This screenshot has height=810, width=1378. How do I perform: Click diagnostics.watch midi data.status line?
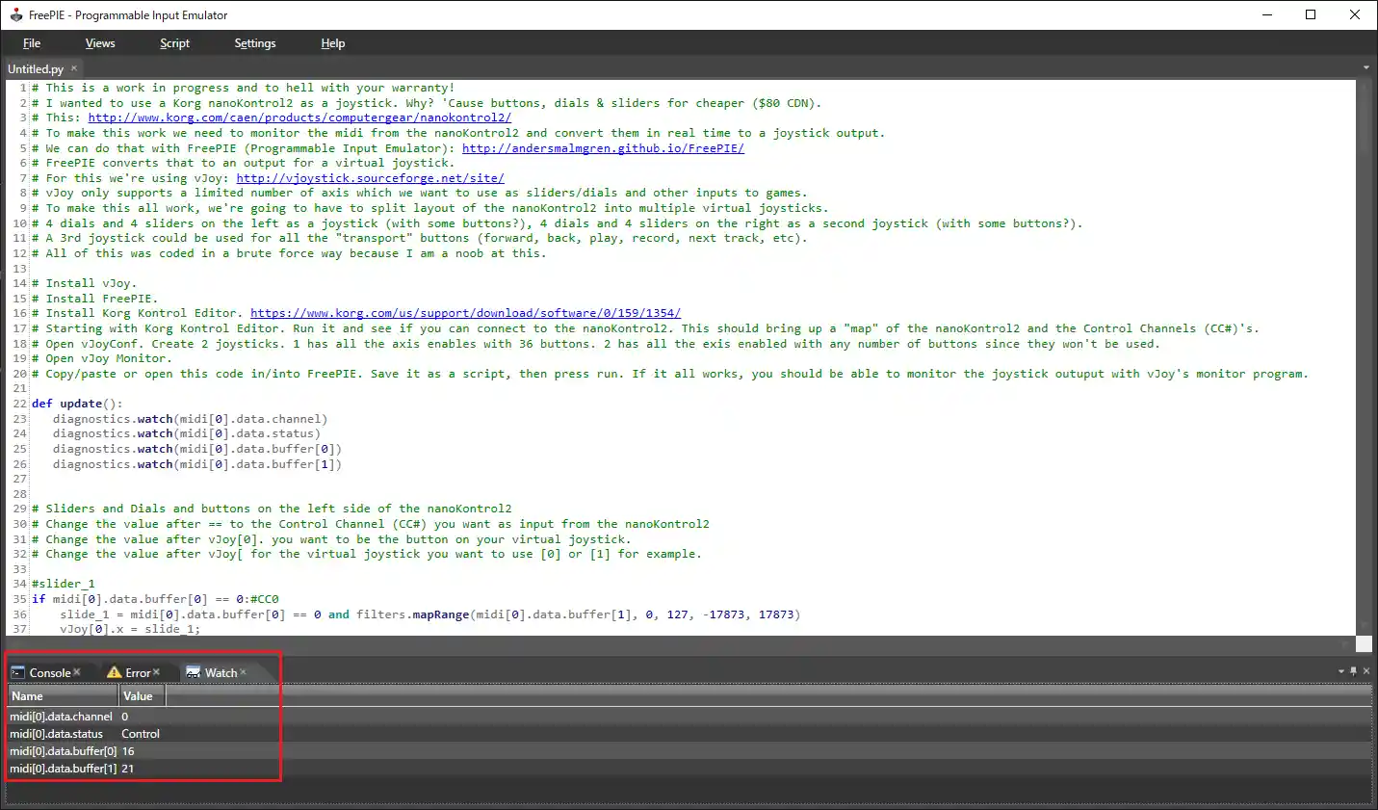(x=187, y=433)
